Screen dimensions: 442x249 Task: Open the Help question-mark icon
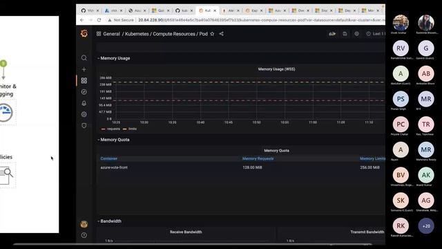(x=84, y=235)
